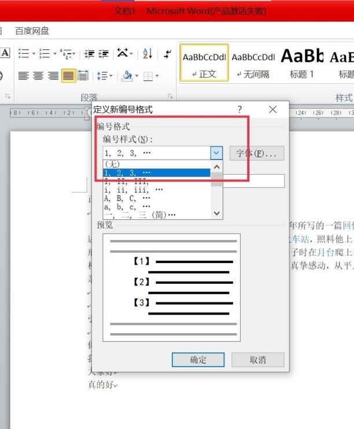Click the numbered list icon
354x429 pixels.
(44, 54)
